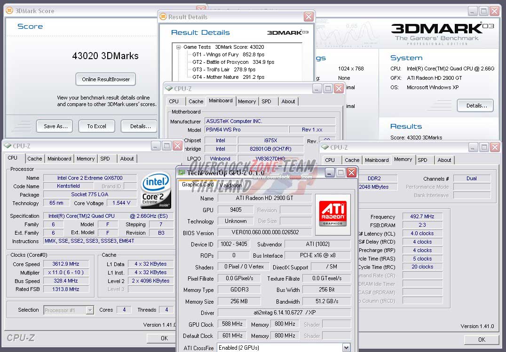Image resolution: width=506 pixels, height=352 pixels.
Task: Minimize the right CPU-Z Memory window
Action: [473, 147]
